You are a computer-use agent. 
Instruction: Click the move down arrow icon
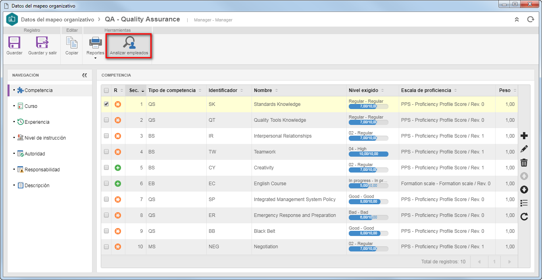coord(524,190)
